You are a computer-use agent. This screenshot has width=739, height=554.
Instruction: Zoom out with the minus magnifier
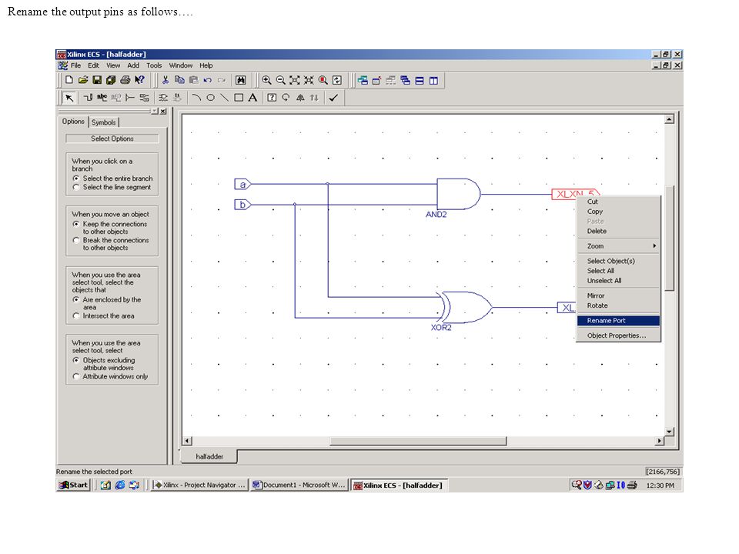point(280,80)
